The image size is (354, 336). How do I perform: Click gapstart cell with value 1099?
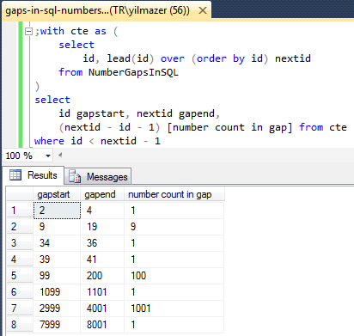coord(57,292)
